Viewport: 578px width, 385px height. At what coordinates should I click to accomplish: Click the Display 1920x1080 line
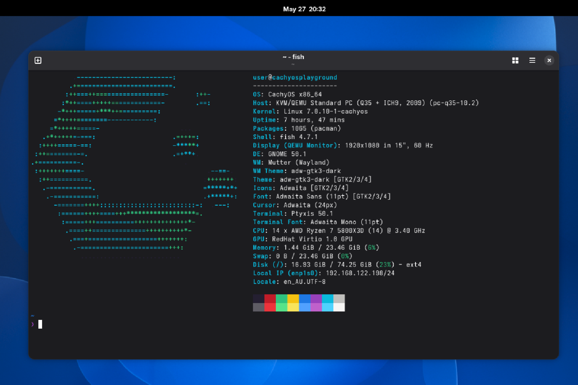pos(343,146)
